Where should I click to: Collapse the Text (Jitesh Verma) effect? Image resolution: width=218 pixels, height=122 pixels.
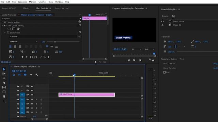pyautogui.click(x=2, y=25)
